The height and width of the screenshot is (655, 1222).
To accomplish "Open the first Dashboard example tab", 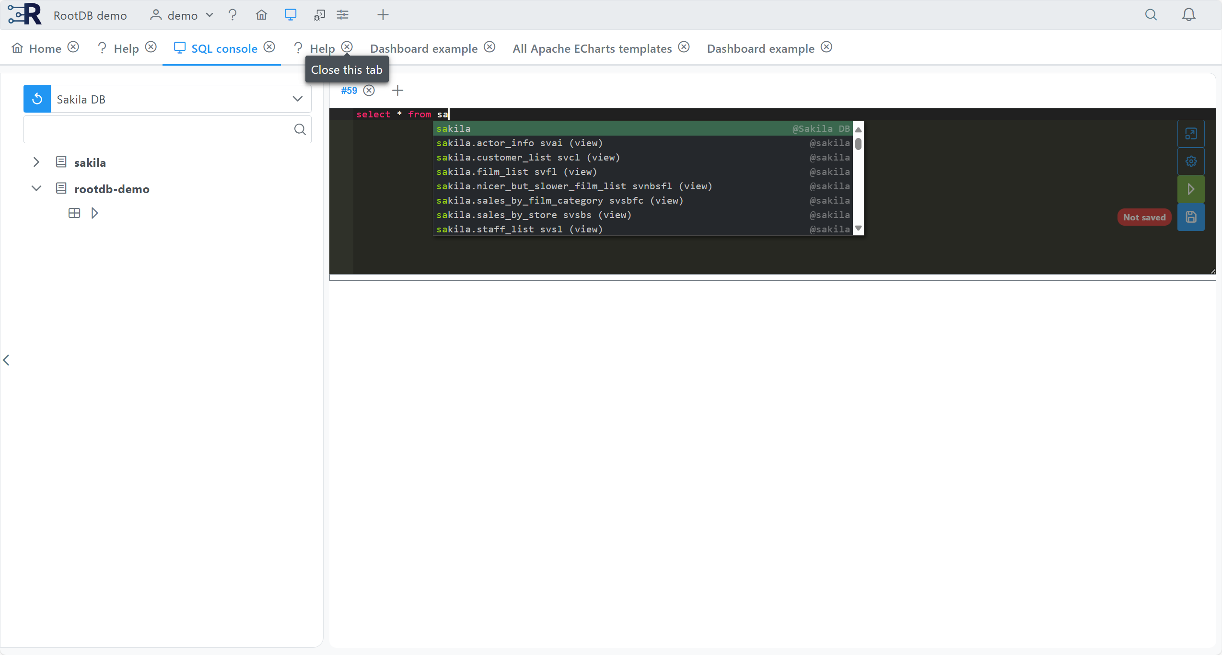I will pos(424,48).
